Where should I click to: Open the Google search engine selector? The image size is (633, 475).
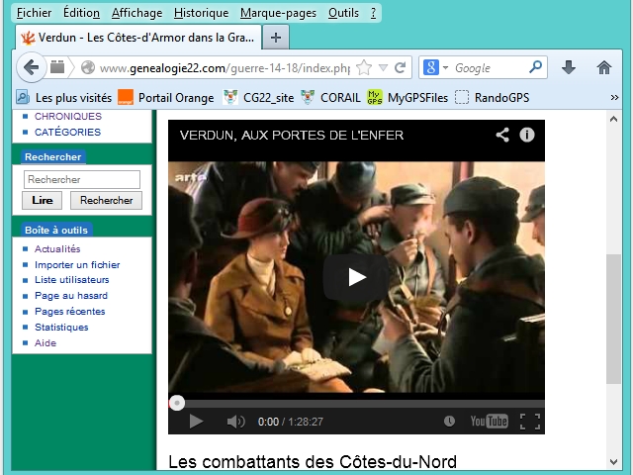(x=435, y=67)
